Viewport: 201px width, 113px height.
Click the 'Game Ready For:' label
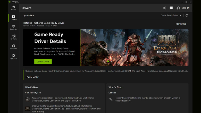[33, 93]
